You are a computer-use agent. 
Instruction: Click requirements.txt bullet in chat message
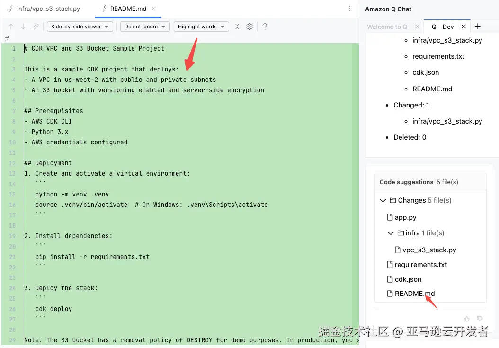pos(438,56)
